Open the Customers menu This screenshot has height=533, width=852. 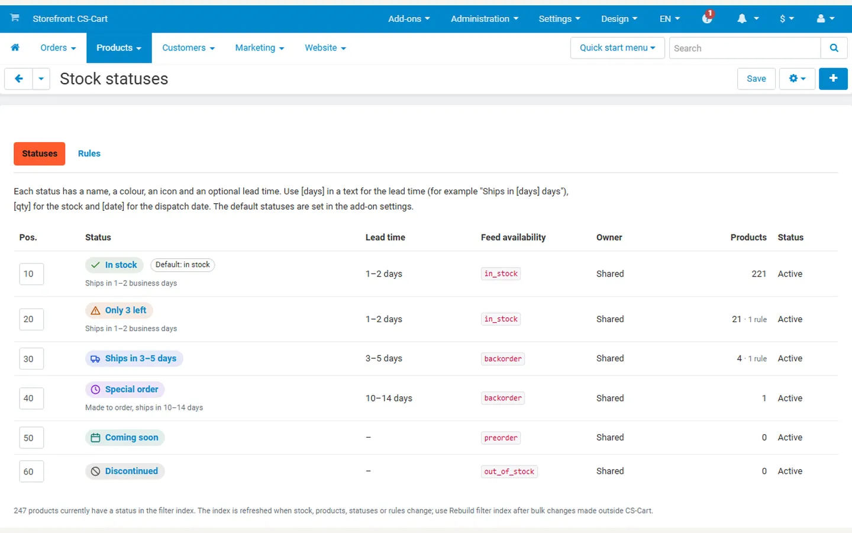pyautogui.click(x=188, y=48)
